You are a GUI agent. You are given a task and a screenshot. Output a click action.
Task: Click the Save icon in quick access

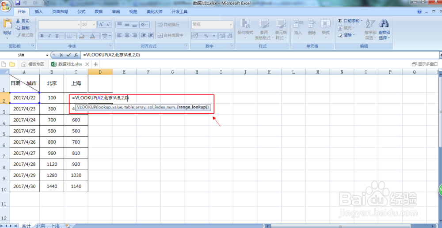pos(18,3)
